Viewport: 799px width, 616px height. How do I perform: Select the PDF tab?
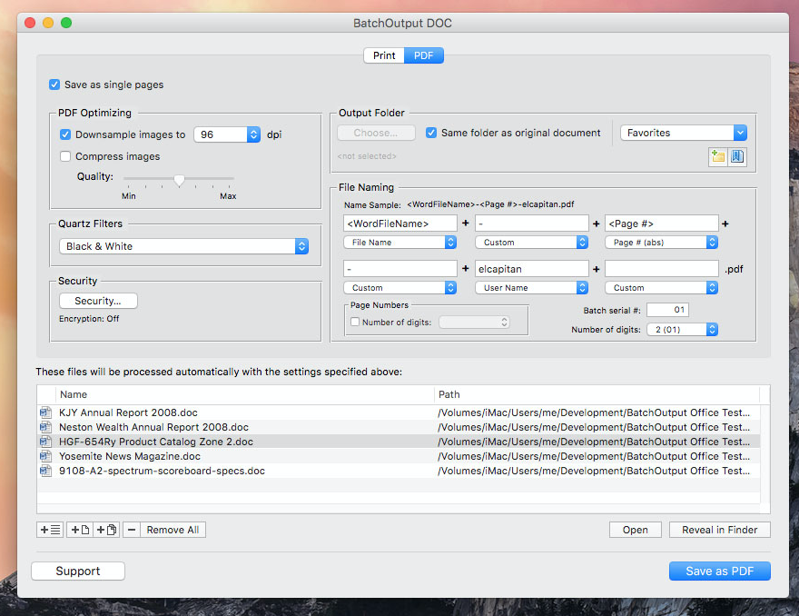[x=423, y=55]
